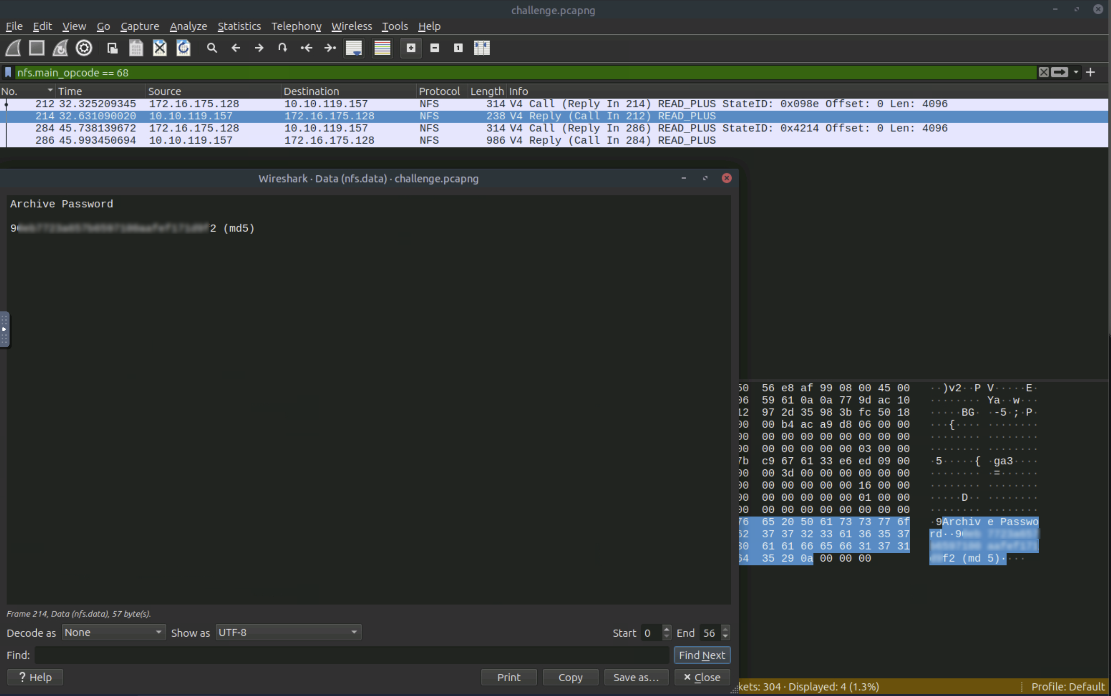Go forward in packet history arrow

tap(259, 48)
